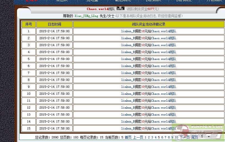Click the linken_B link in row 12
225x142 pixels.
point(128,108)
